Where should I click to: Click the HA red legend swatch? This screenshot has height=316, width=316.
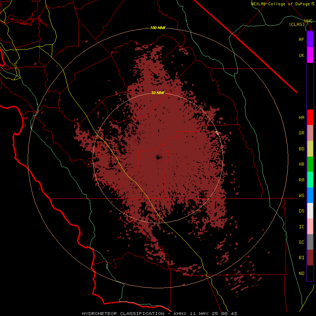[x=310, y=117]
